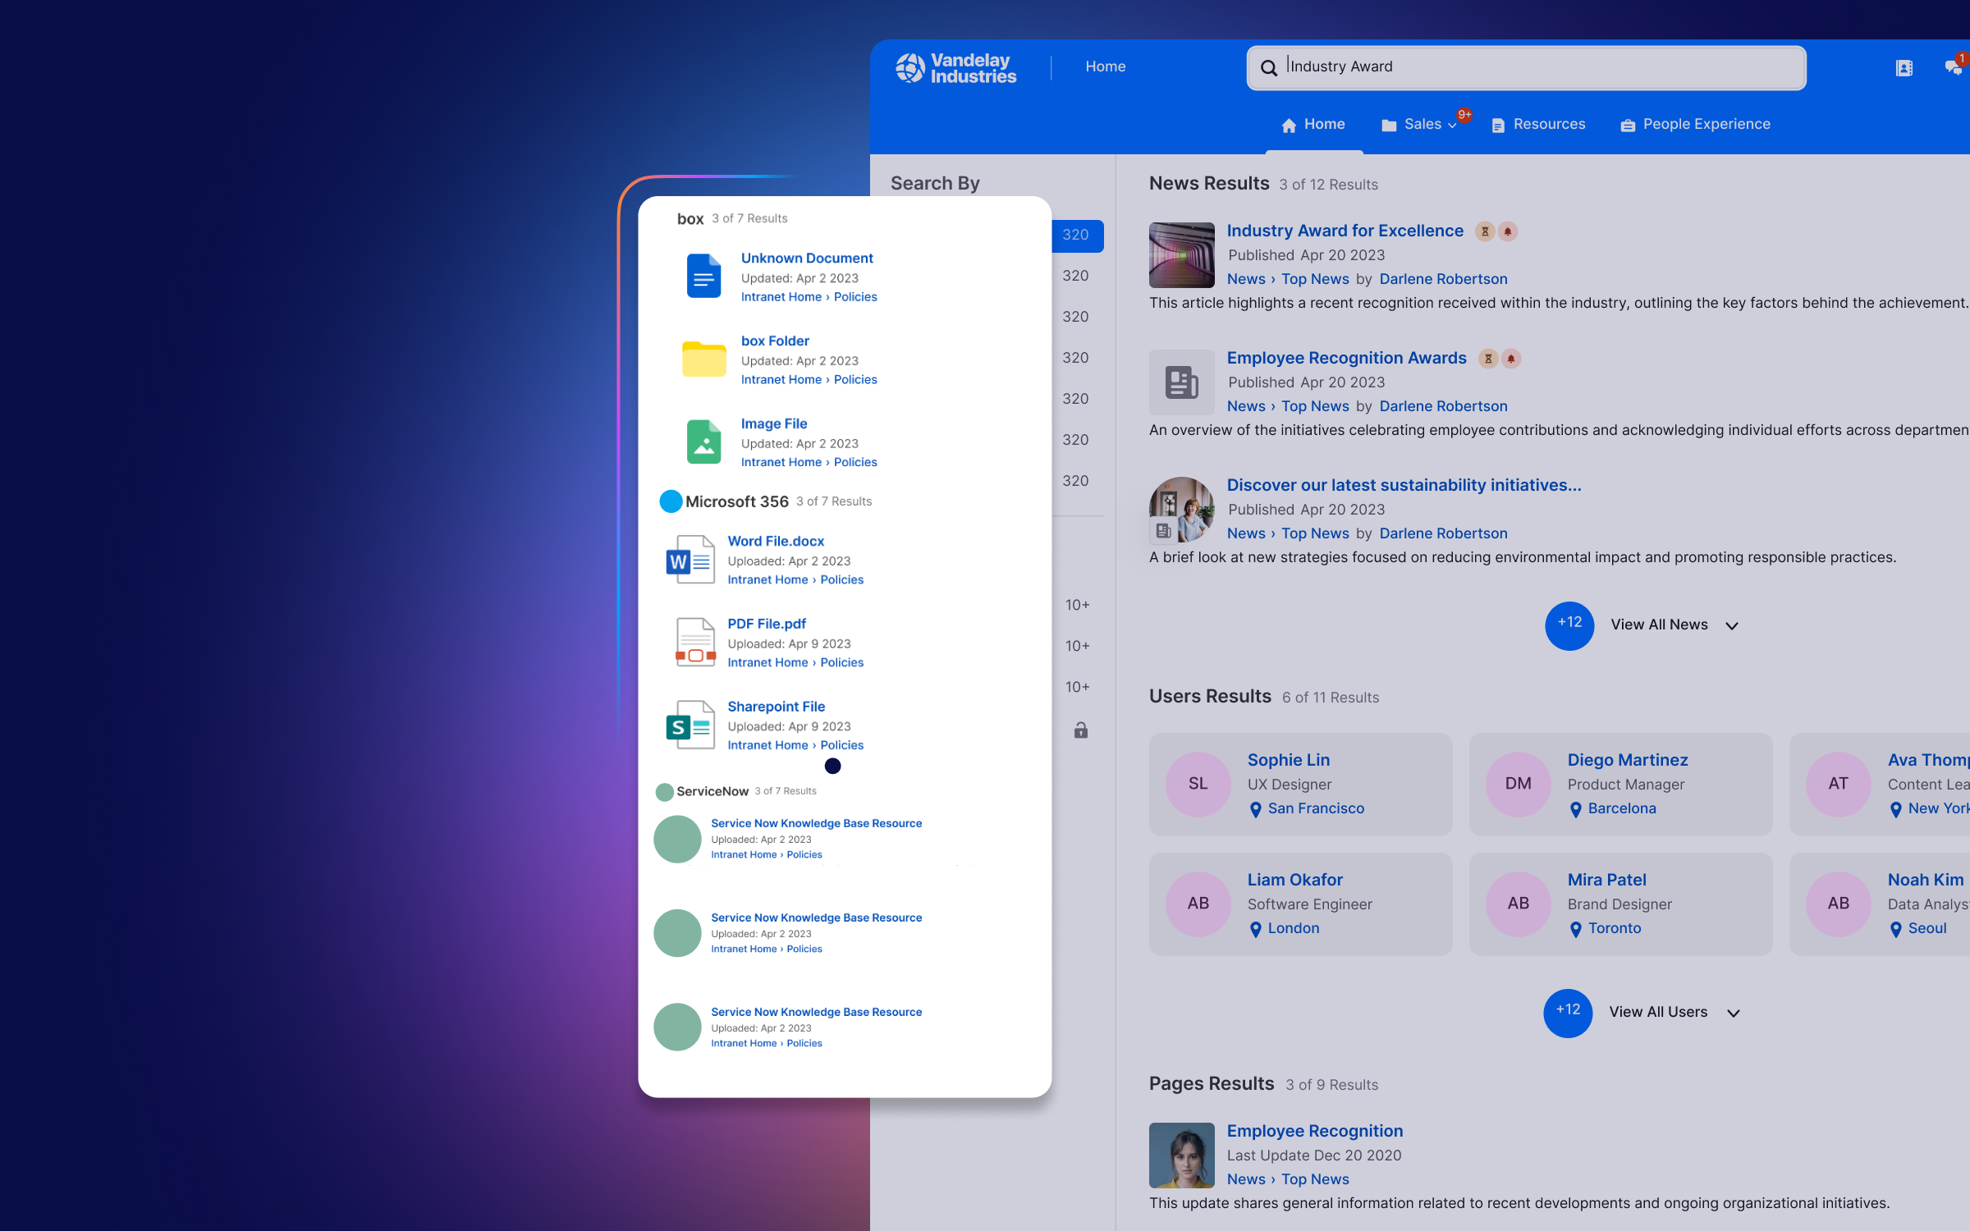Image resolution: width=1970 pixels, height=1231 pixels.
Task: Click the San Francisco location pin icon
Action: coord(1255,810)
